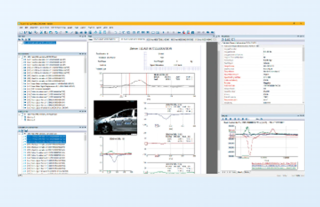Click first icon in curve viewer panel toolbar
The image size is (320, 207).
223,119
